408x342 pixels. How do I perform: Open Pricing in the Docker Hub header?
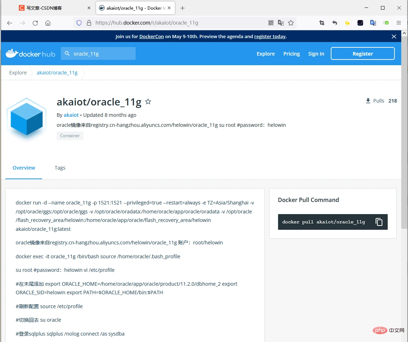pyautogui.click(x=292, y=54)
